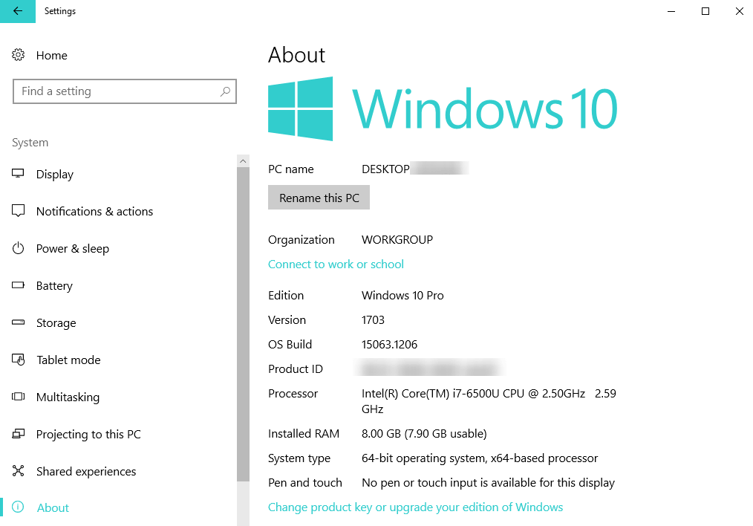Click version value 1703

373,320
